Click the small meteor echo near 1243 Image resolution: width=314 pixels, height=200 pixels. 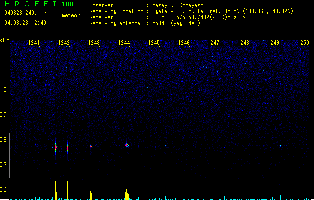pos(91,146)
